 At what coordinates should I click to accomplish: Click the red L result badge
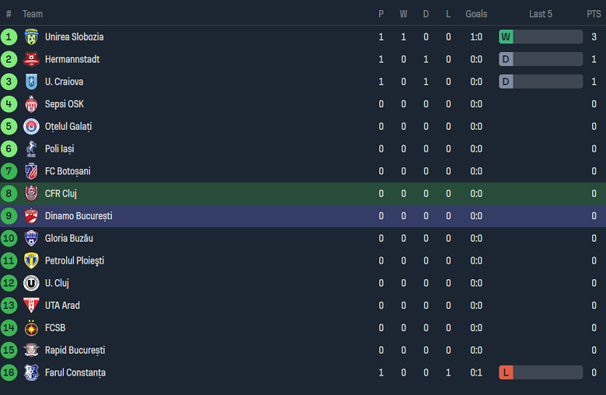pos(506,372)
